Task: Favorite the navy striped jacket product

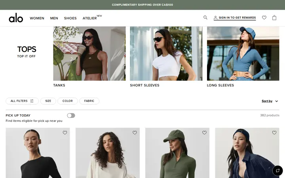Action: (x=274, y=133)
